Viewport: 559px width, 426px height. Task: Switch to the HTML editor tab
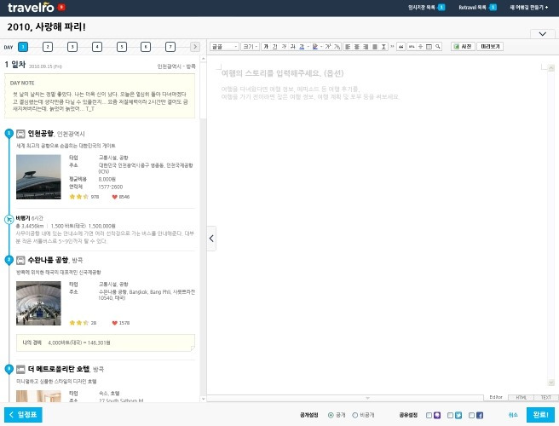(x=521, y=397)
